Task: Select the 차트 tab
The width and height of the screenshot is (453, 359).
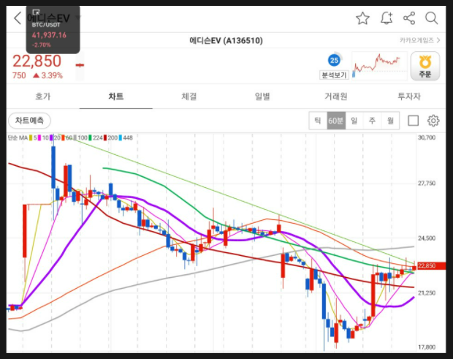Action: [116, 97]
